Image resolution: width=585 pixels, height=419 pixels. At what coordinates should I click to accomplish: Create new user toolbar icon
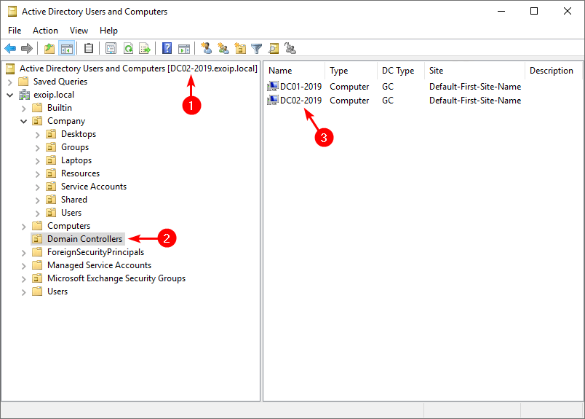click(206, 48)
